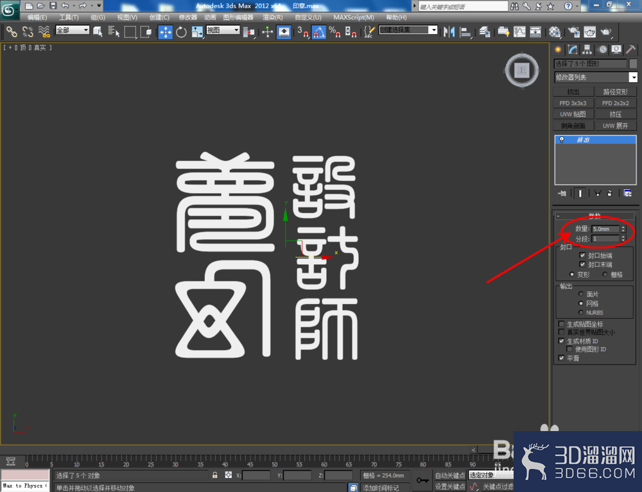
Task: Open the 修改器列表 modifier dropdown
Action: click(x=596, y=77)
